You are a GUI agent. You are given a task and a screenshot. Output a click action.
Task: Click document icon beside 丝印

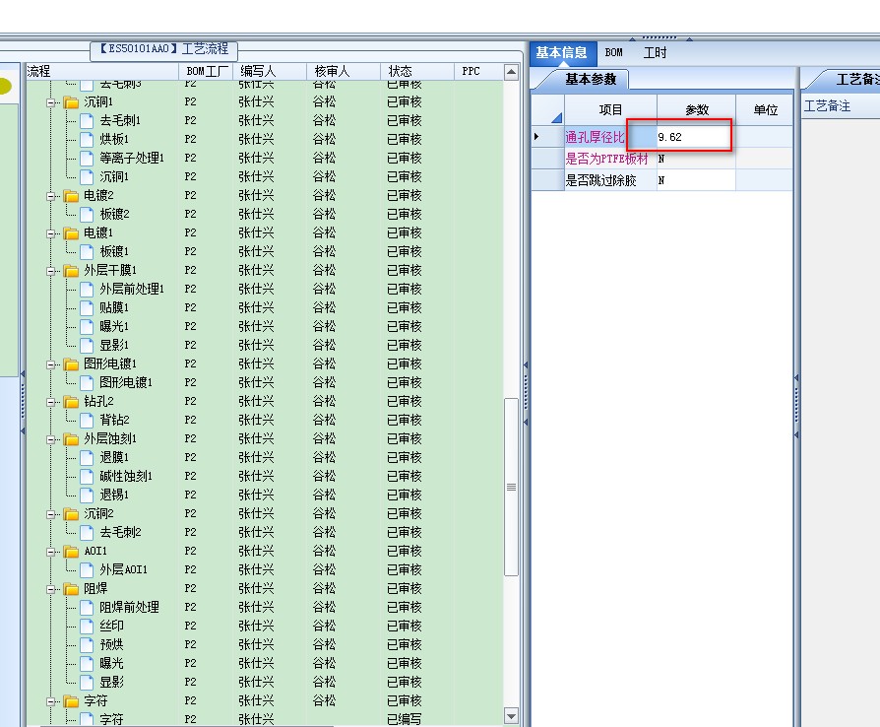87,626
